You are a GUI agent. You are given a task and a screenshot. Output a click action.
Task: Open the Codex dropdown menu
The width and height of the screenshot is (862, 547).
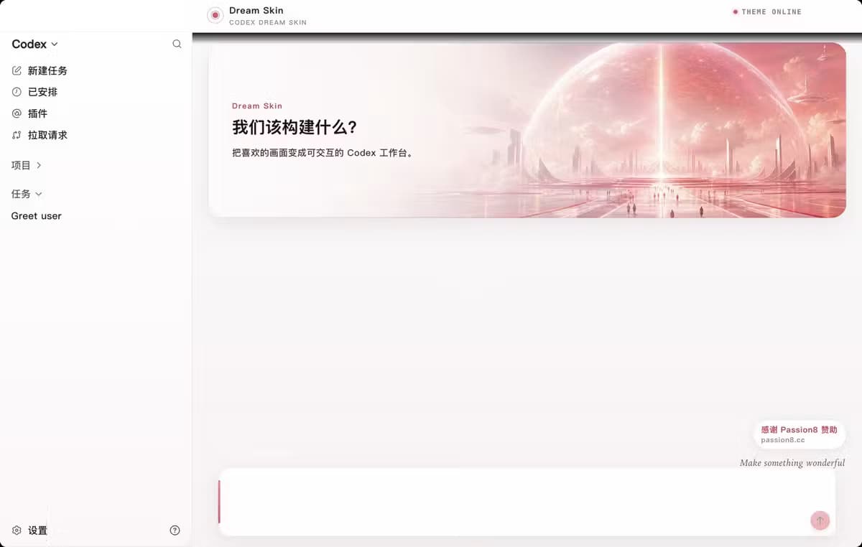(x=34, y=44)
